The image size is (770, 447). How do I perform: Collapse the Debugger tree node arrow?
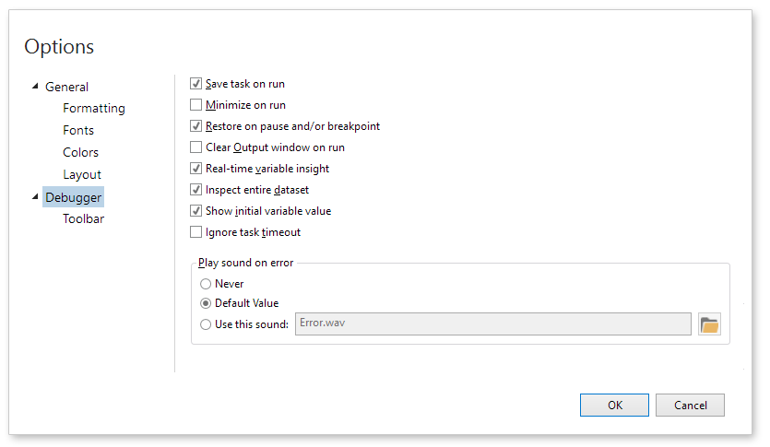coord(35,196)
